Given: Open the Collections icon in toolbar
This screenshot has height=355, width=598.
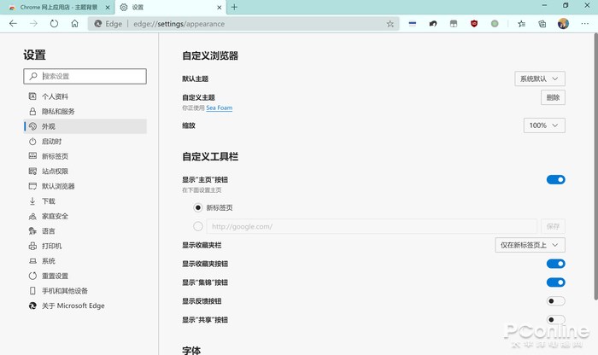Looking at the screenshot, I should pos(542,24).
